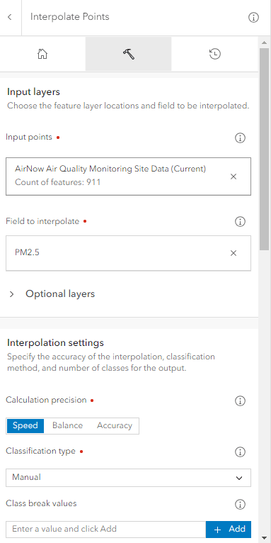Switch to the Home tab icon
The width and height of the screenshot is (271, 543).
click(x=42, y=54)
